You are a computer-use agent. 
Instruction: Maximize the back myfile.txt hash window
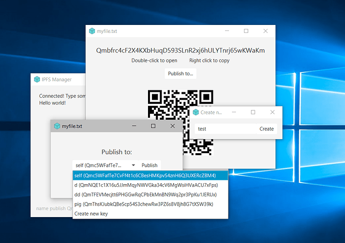pyautogui.click(x=246, y=31)
